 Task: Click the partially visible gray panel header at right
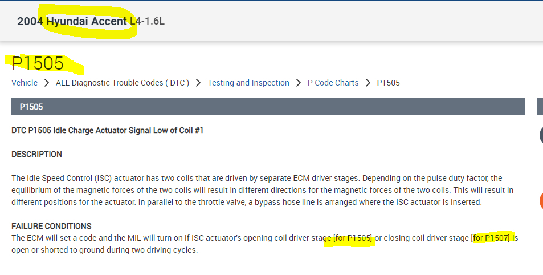pyautogui.click(x=540, y=107)
